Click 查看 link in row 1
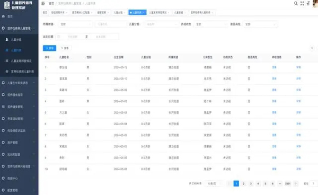 click(274, 67)
